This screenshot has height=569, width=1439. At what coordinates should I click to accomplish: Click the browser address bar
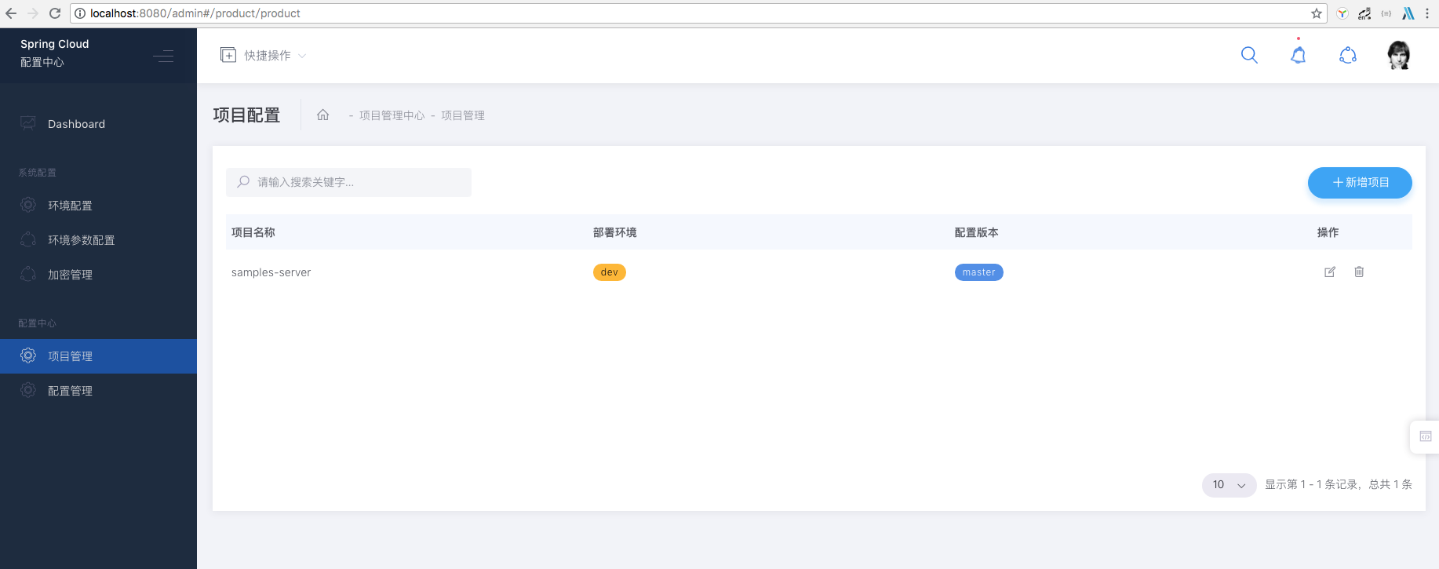[698, 13]
